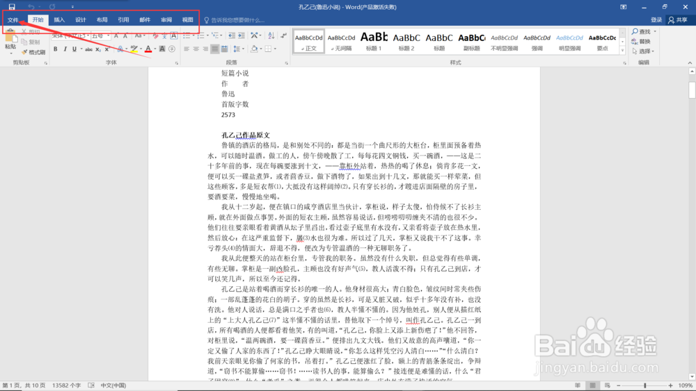Click the Undo arrow in title bar
The image size is (696, 391).
(x=31, y=7)
